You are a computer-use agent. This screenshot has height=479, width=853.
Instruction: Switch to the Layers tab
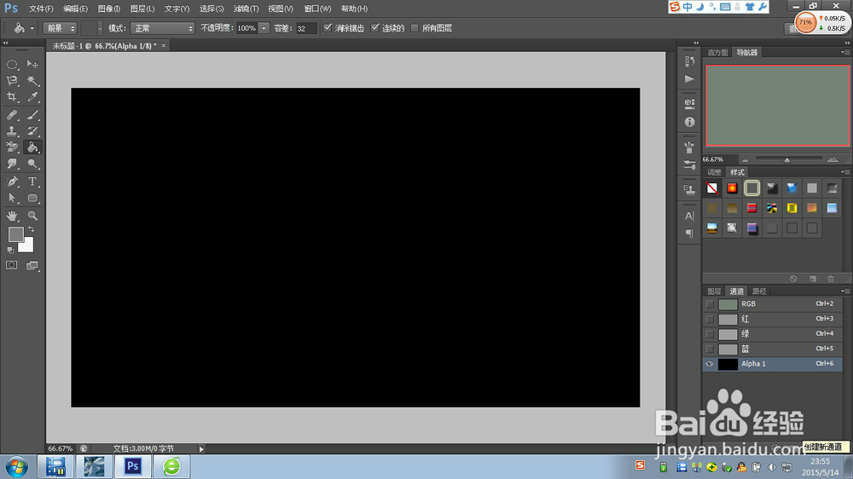pyautogui.click(x=714, y=291)
